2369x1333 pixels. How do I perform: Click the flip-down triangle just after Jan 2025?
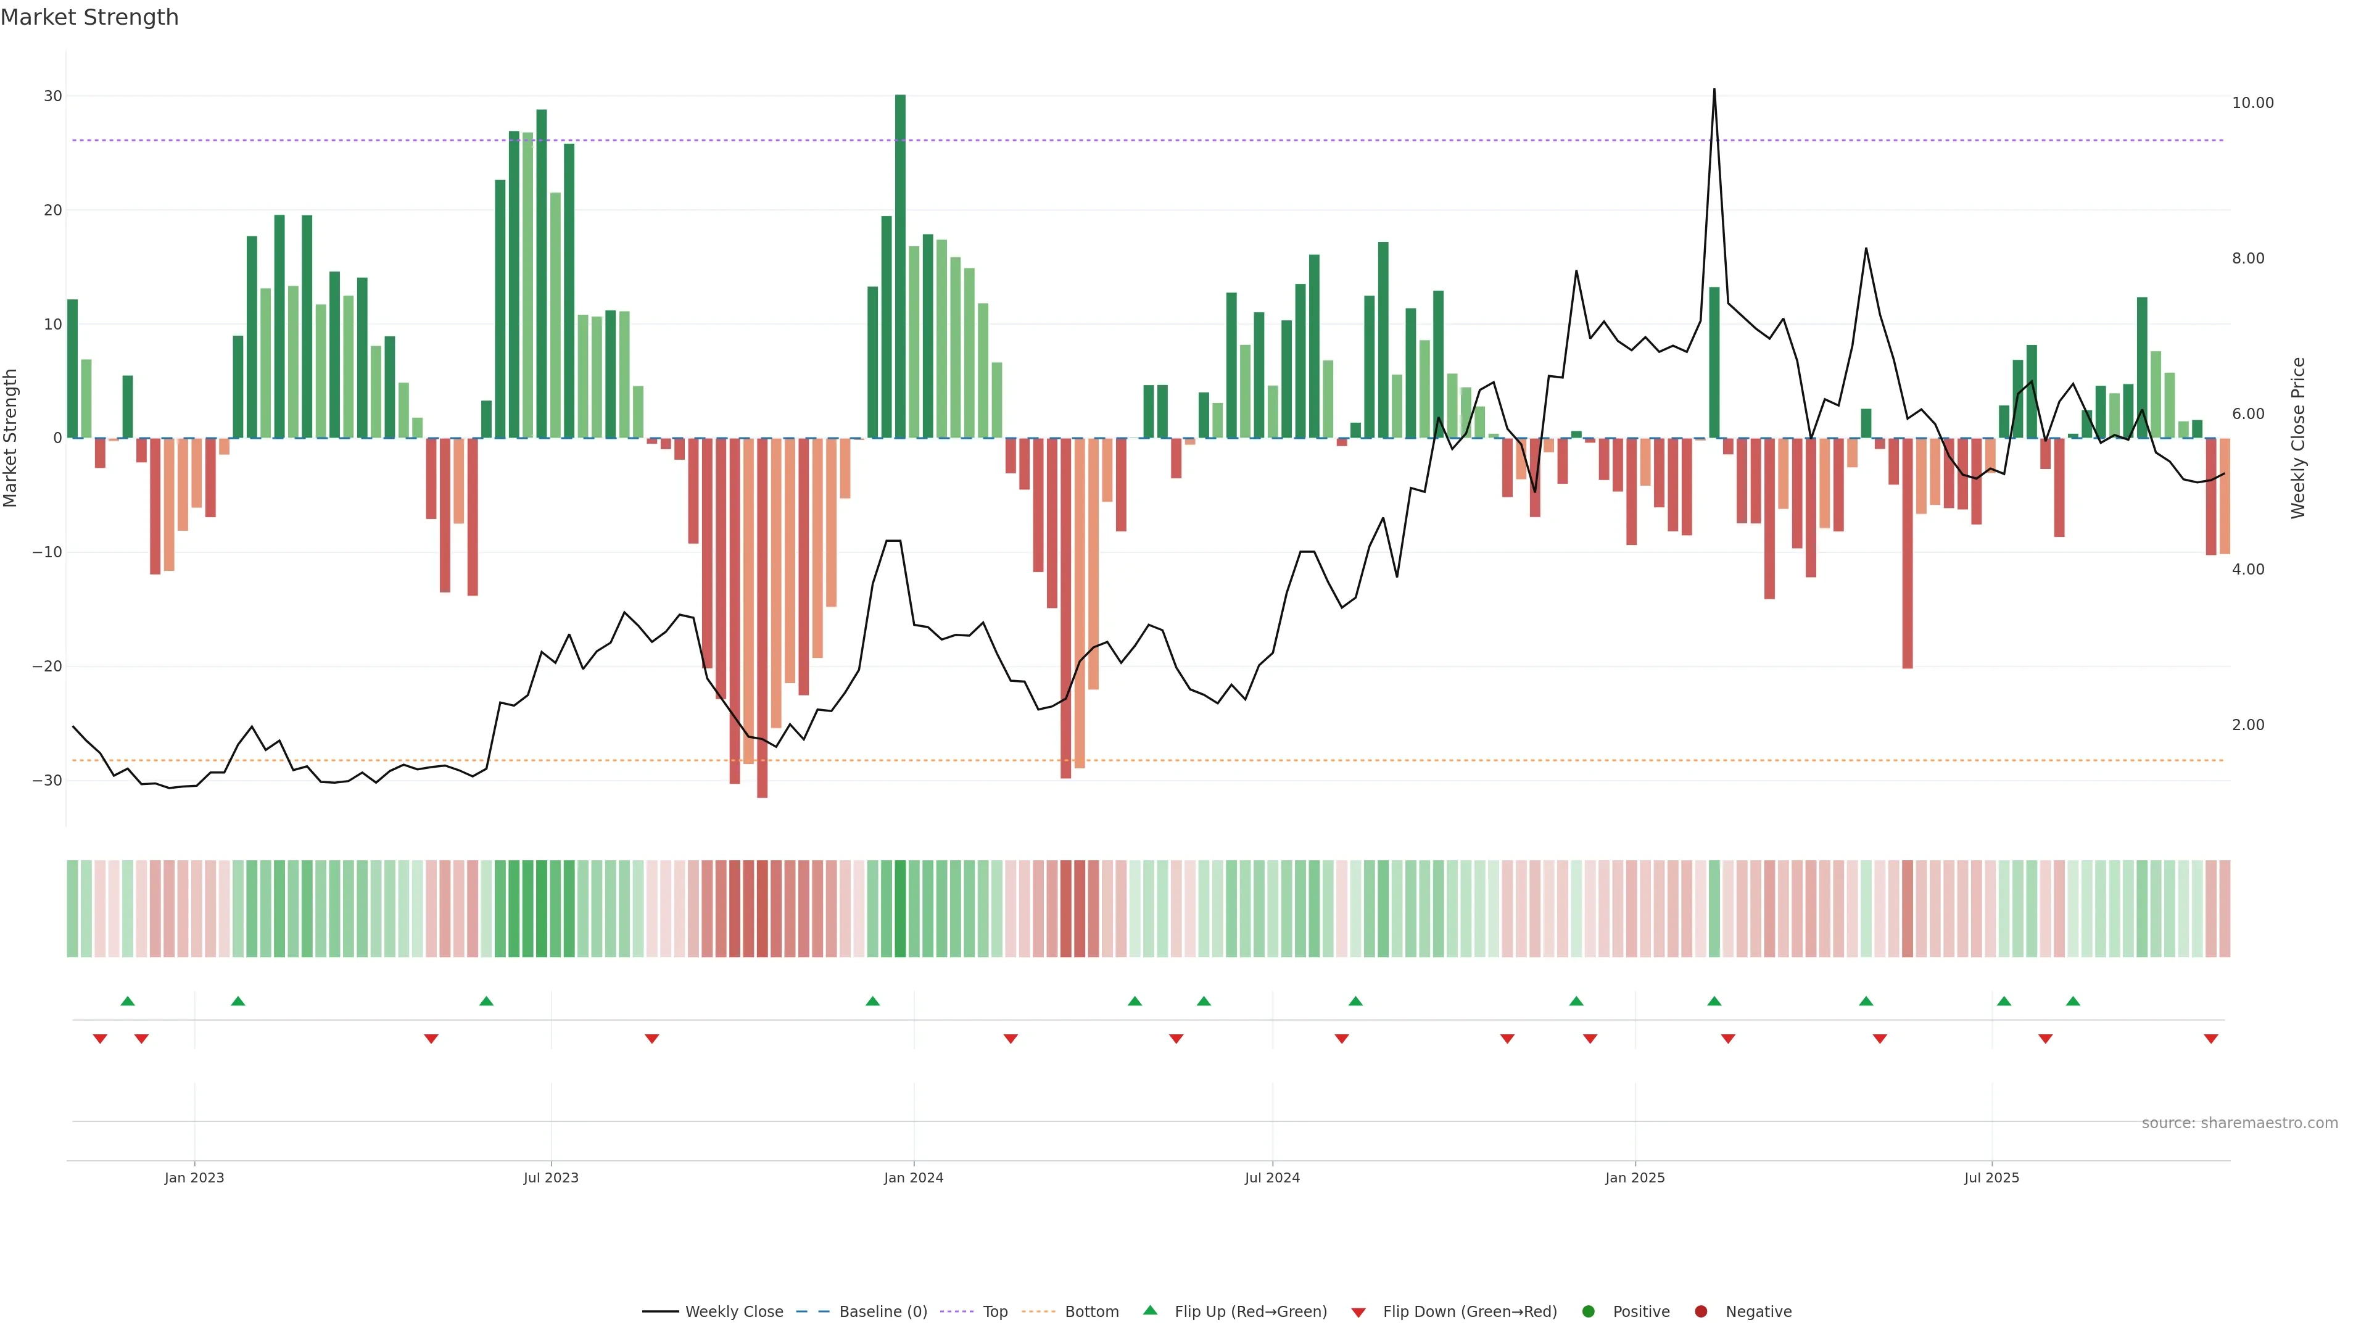click(1728, 1039)
